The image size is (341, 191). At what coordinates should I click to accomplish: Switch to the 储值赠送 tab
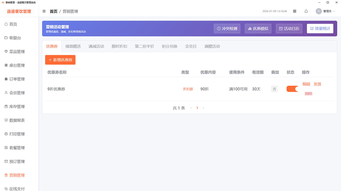pos(73,46)
